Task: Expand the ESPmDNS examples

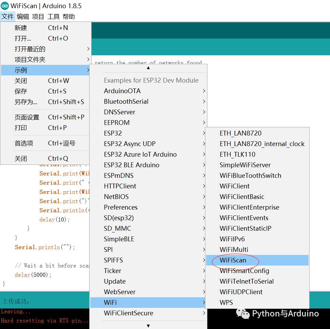Action: tap(148, 175)
